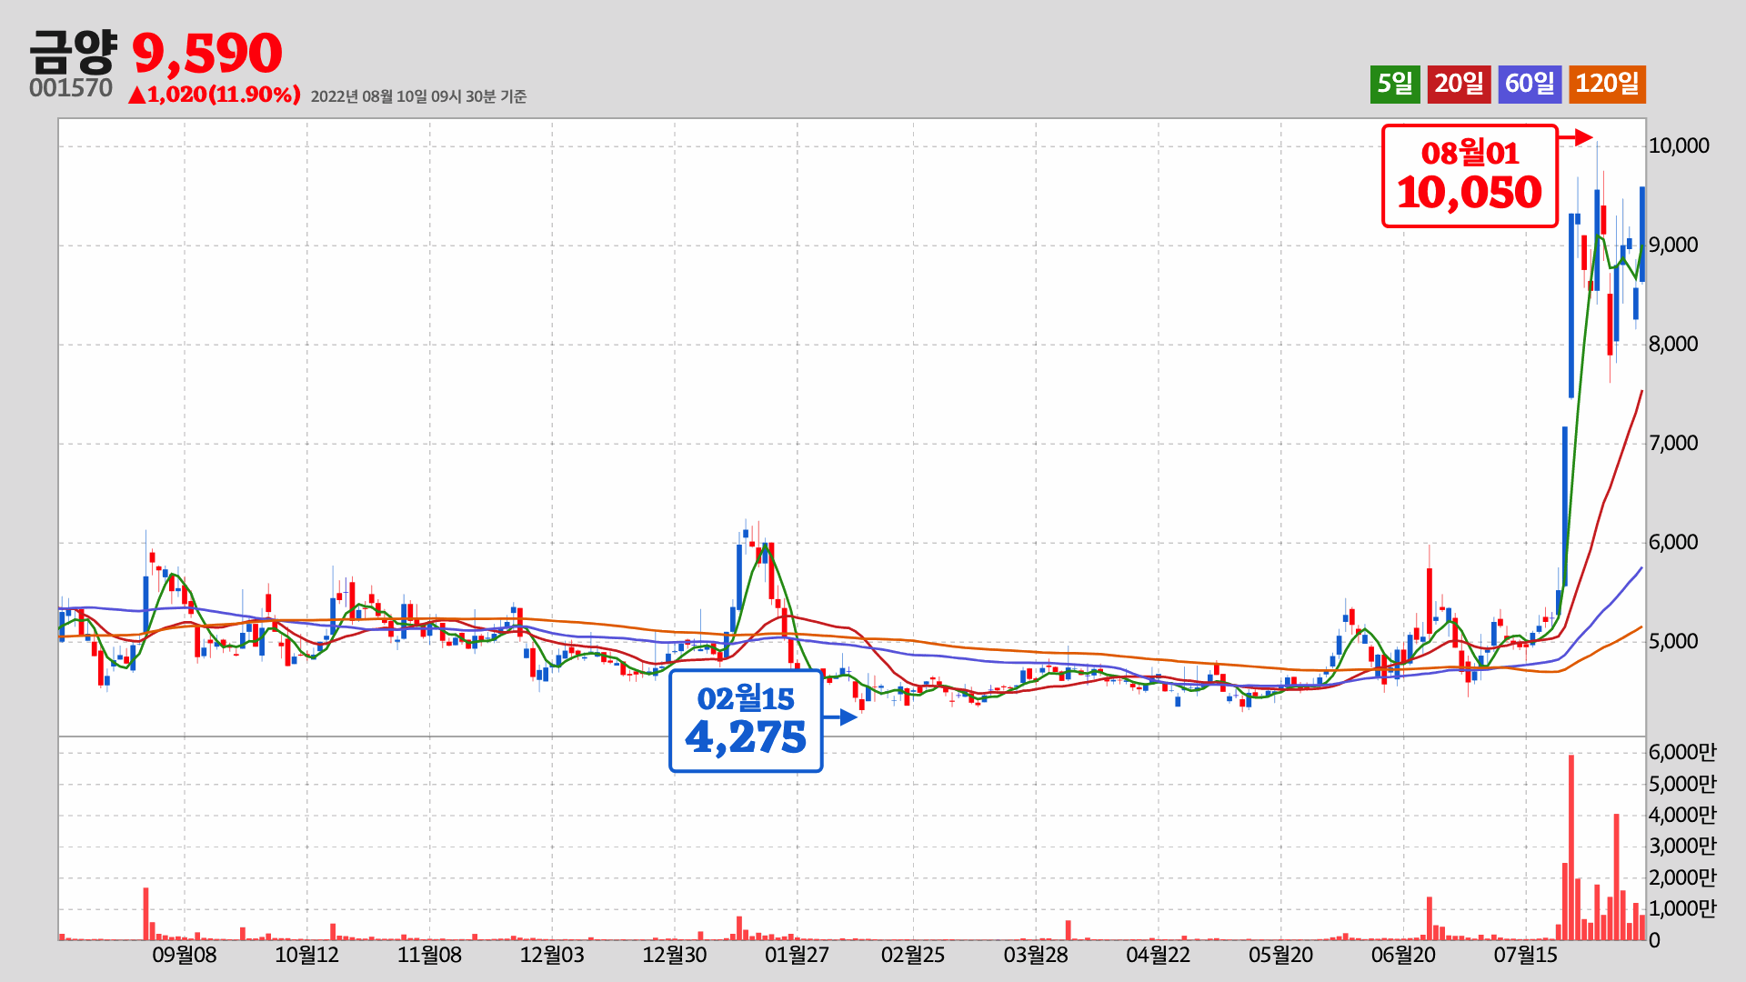Toggle the 60일 moving average legend
Viewport: 1746px width, 982px height.
point(1530,85)
